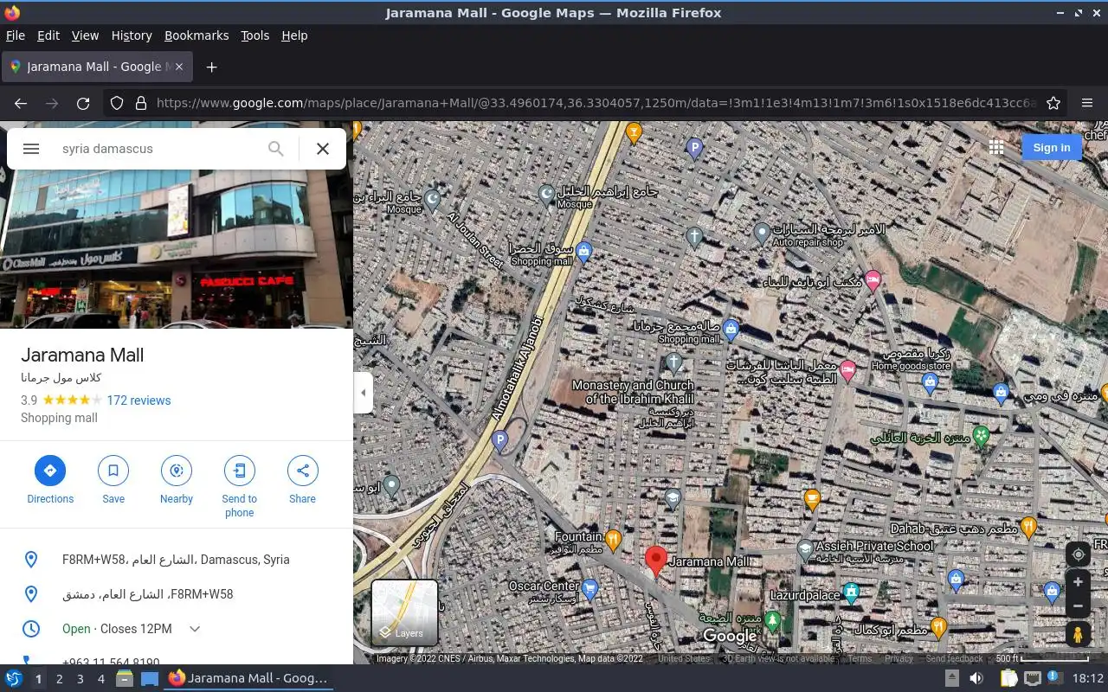The height and width of the screenshot is (692, 1108).
Task: Switch to workspace 3 in taskbar
Action: [x=80, y=679]
